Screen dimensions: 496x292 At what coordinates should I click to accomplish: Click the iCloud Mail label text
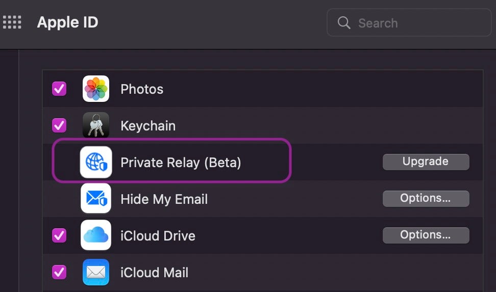click(x=154, y=273)
